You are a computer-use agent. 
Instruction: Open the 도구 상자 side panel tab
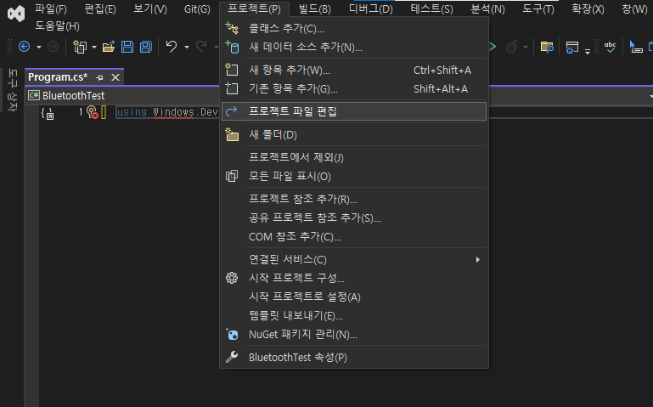(13, 90)
